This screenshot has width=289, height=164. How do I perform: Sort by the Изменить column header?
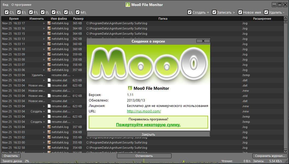37,18
